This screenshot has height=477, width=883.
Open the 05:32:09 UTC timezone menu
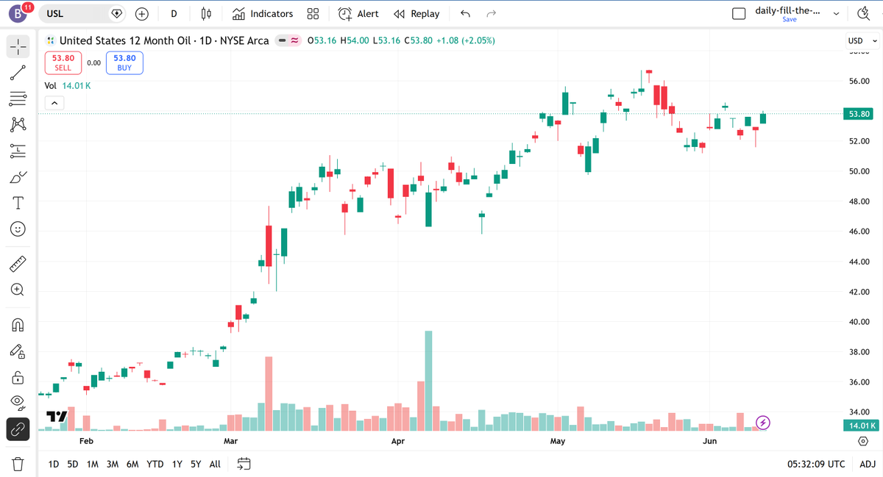click(x=815, y=464)
